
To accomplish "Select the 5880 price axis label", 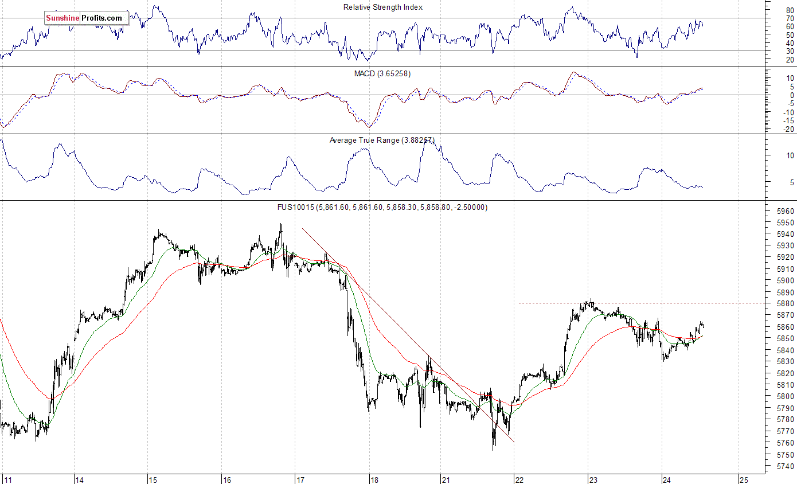I will point(786,303).
